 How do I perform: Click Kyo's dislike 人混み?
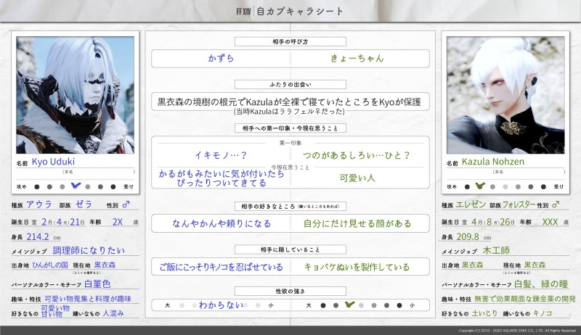[x=113, y=313]
